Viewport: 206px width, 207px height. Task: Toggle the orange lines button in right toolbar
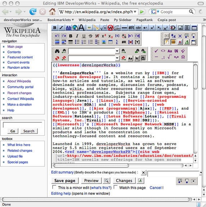click(173, 42)
